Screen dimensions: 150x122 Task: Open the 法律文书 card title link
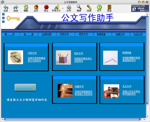pyautogui.click(x=79, y=87)
